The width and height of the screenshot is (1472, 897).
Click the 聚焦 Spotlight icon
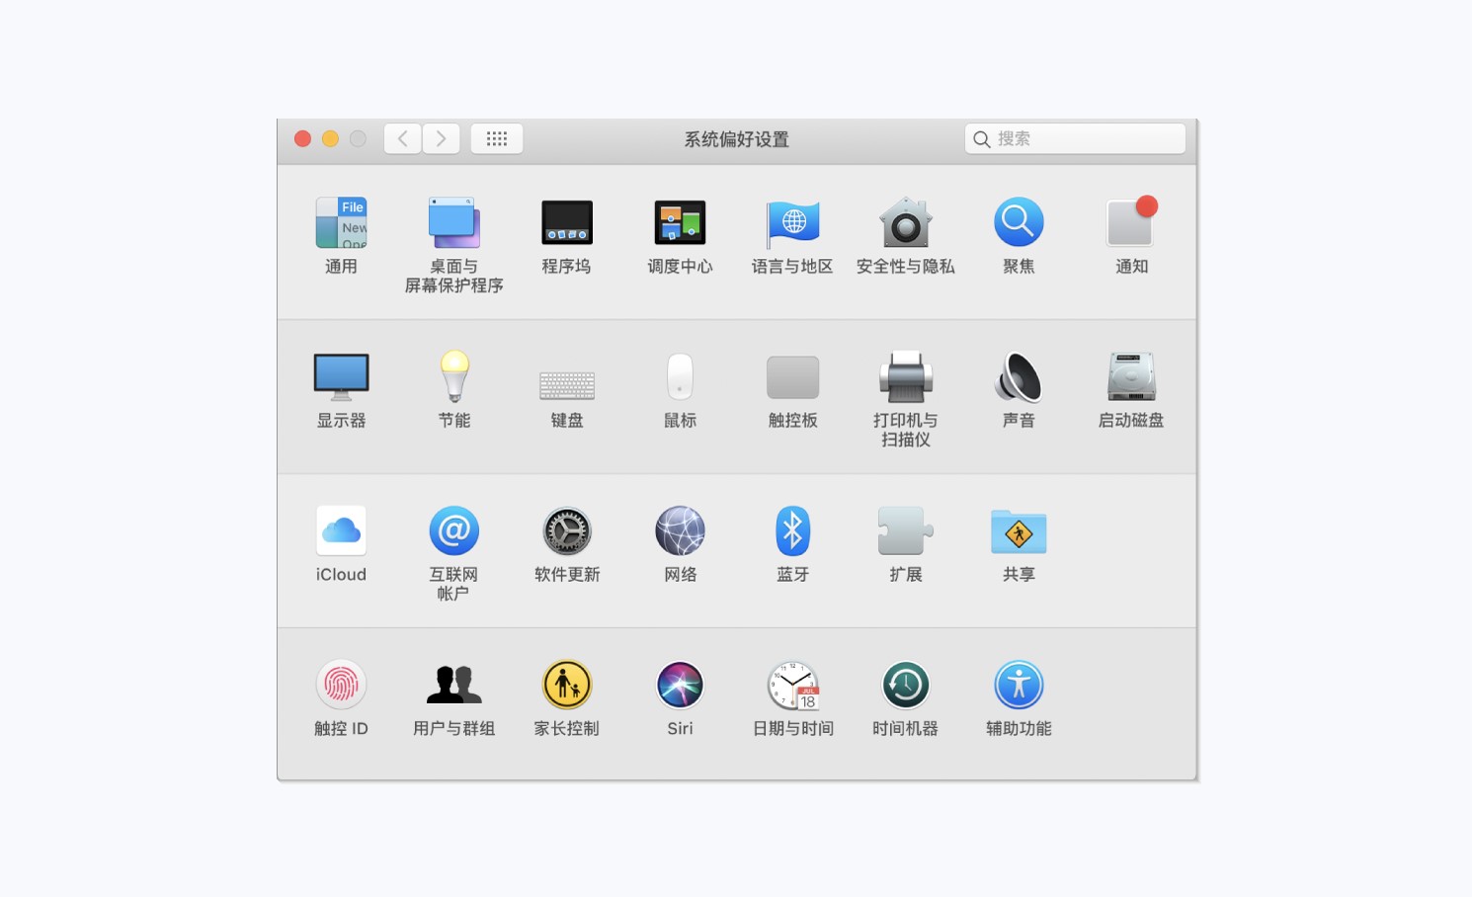(1019, 223)
